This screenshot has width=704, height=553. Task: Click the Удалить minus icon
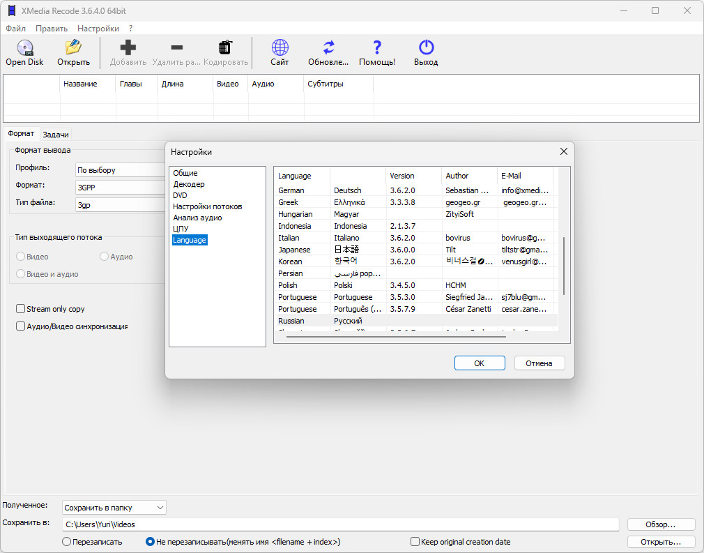(x=177, y=47)
